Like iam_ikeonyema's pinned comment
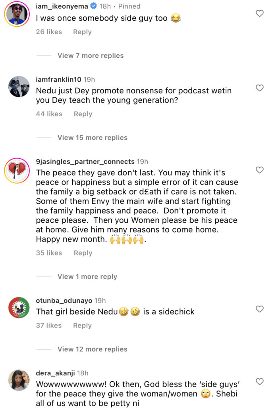Screen dimensions: 280x408 259,14
